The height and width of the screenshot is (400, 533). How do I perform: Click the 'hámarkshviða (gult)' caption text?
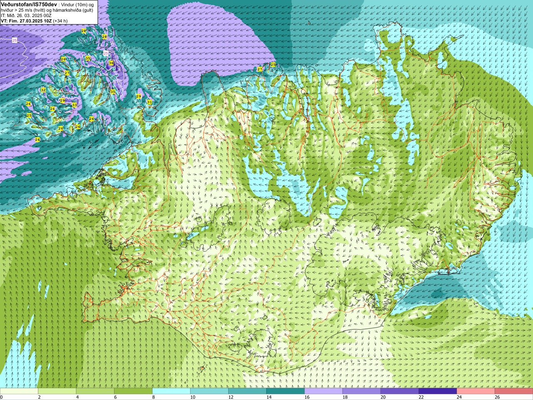tap(73, 10)
